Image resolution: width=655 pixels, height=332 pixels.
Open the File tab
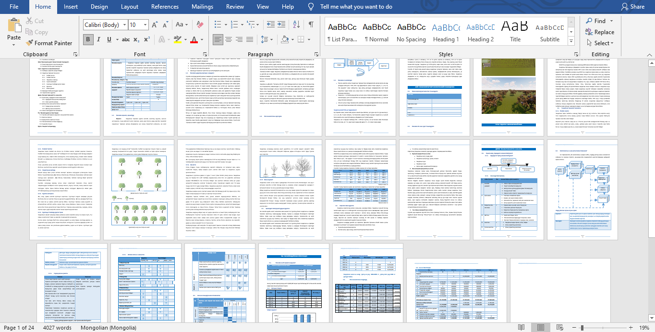(x=14, y=7)
